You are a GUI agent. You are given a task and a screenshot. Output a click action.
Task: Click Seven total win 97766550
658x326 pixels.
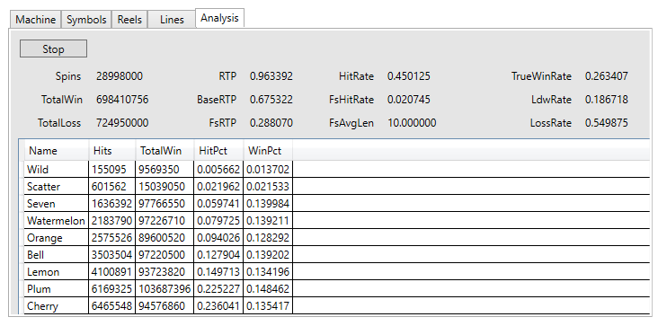tap(164, 204)
